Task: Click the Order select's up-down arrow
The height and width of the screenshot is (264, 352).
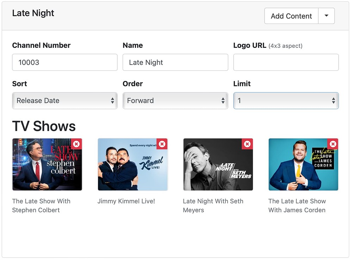Action: pos(223,100)
